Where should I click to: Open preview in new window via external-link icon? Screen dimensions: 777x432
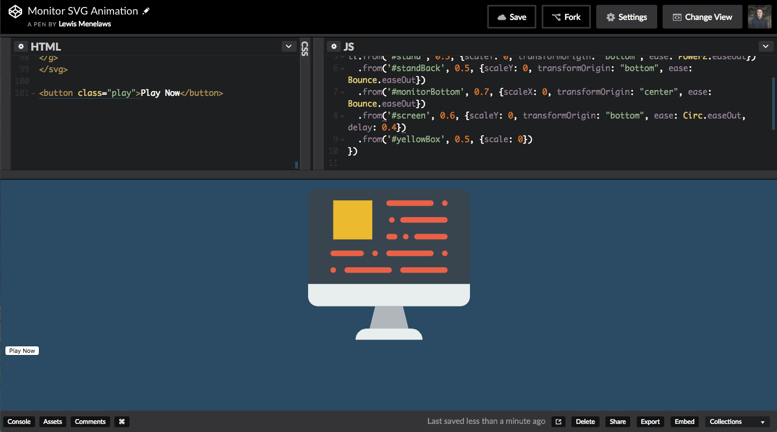pos(558,421)
